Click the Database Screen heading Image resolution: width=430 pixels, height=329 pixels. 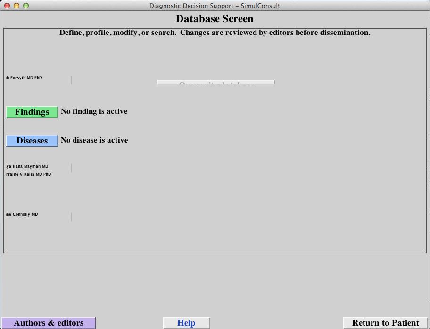coord(215,19)
